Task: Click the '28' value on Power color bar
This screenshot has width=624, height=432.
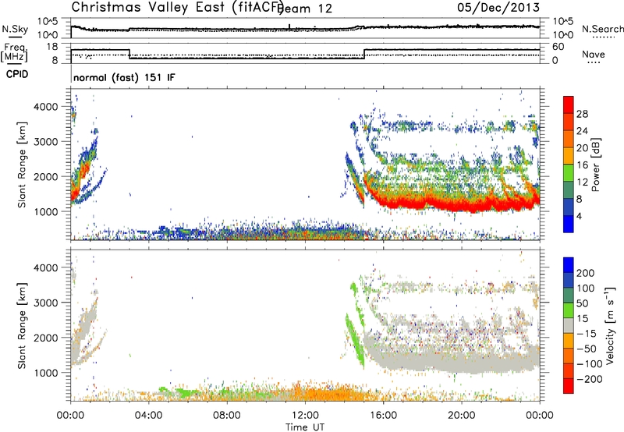Action: click(x=582, y=114)
